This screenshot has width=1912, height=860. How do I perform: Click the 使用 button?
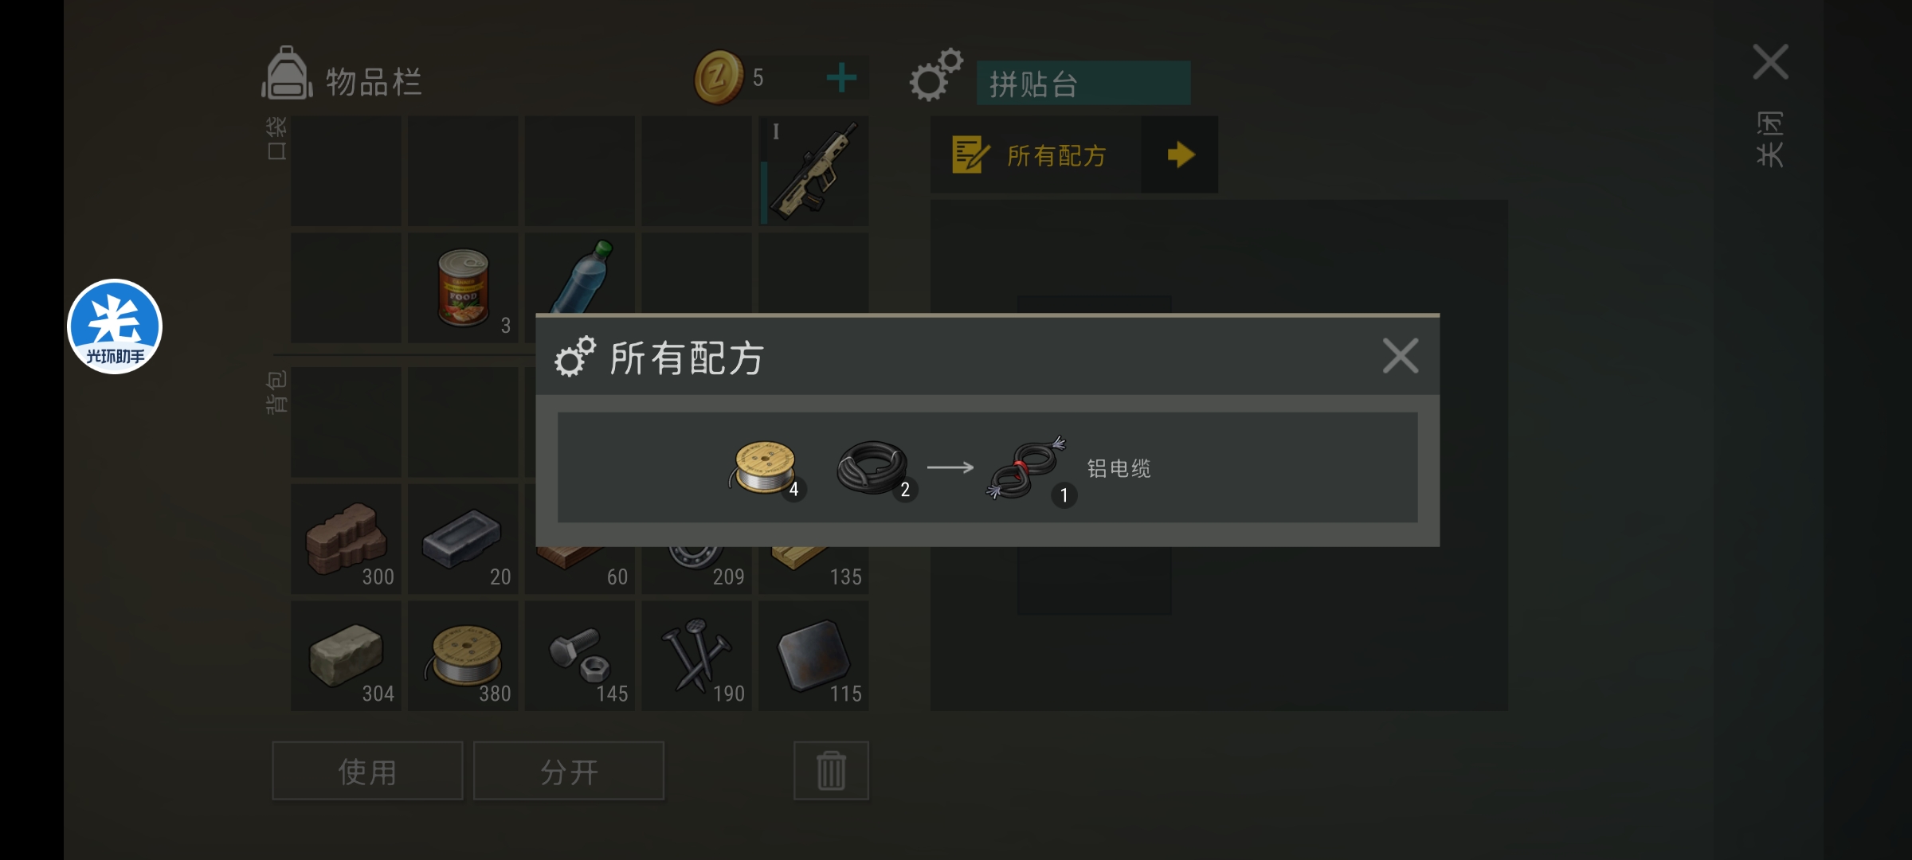pos(367,771)
